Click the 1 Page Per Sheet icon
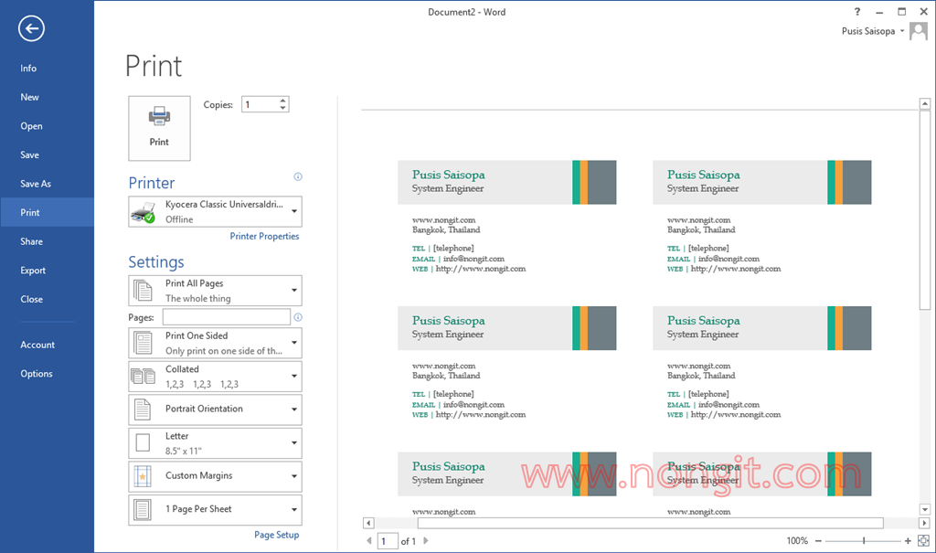936x553 pixels. (143, 510)
